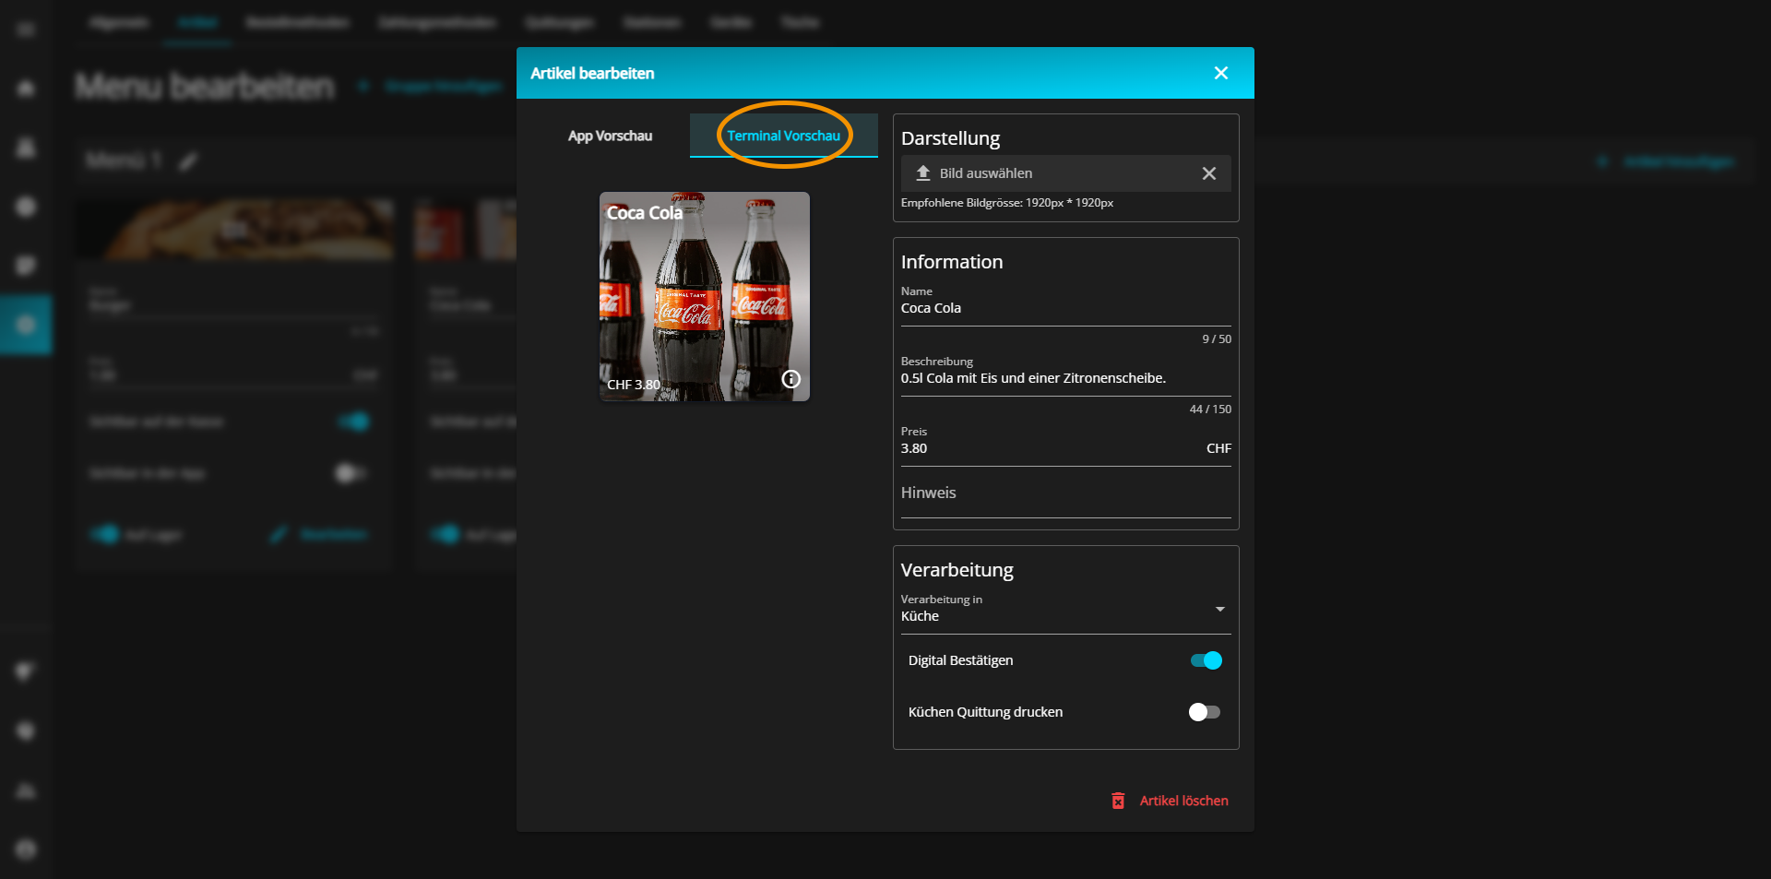
Task: Click the Information section heading
Action: click(x=952, y=262)
